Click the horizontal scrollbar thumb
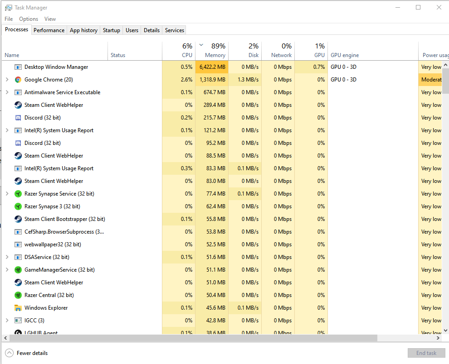Image resolution: width=449 pixels, height=364 pixels. pyautogui.click(x=193, y=338)
